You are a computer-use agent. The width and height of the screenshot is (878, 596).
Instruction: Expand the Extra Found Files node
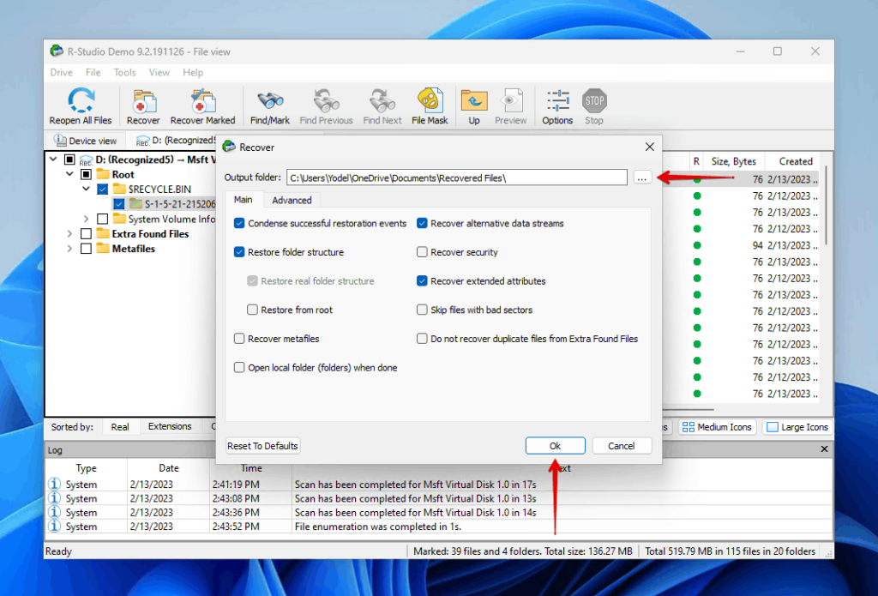[69, 233]
